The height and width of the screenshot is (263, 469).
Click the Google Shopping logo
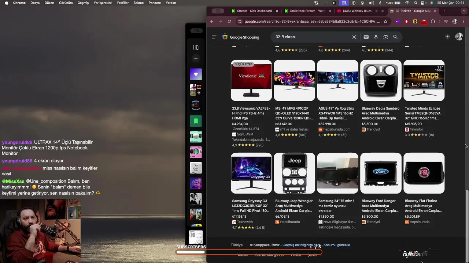tap(241, 37)
